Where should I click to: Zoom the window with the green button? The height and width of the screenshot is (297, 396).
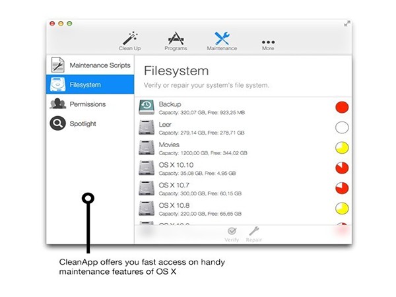pos(69,24)
